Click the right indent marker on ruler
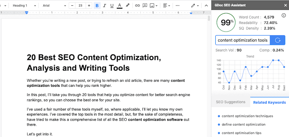The image size is (289, 137). tap(191, 13)
